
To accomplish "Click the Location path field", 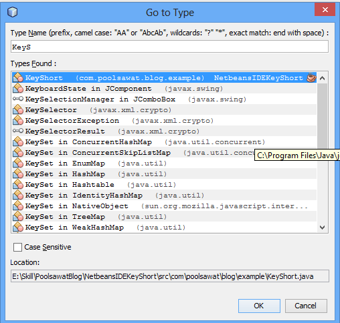I will click(170, 276).
